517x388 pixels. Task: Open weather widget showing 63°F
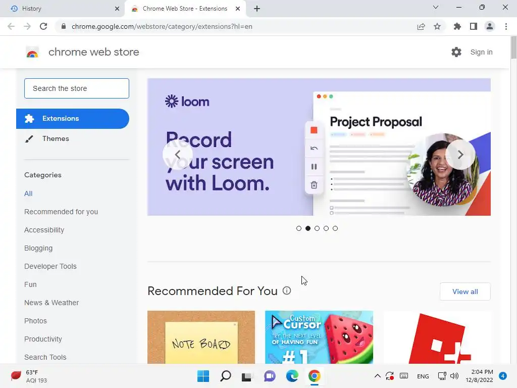click(x=30, y=376)
